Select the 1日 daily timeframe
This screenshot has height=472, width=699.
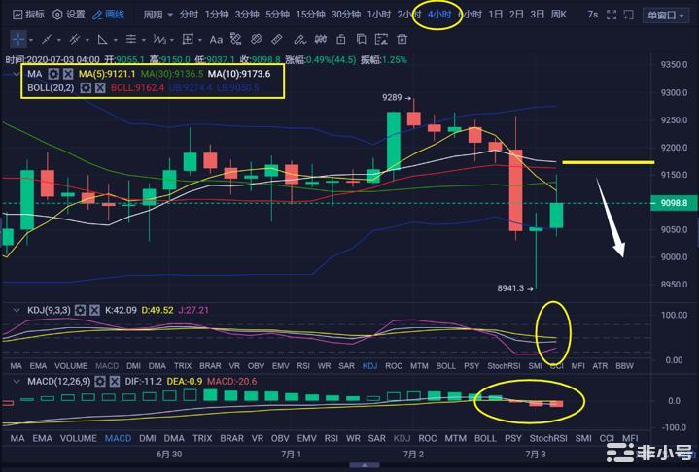click(x=495, y=15)
